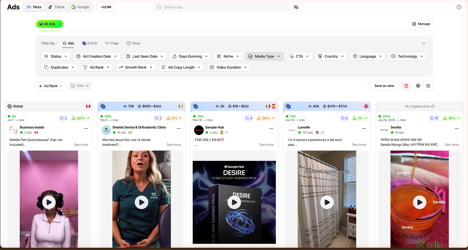The height and width of the screenshot is (250, 468).
Task: Open options menu for Serelia ad
Action: (457, 129)
